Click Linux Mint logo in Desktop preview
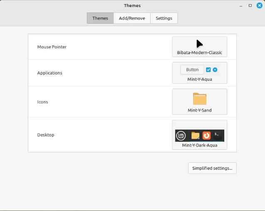Screen dimensions: 265x211 [181, 136]
